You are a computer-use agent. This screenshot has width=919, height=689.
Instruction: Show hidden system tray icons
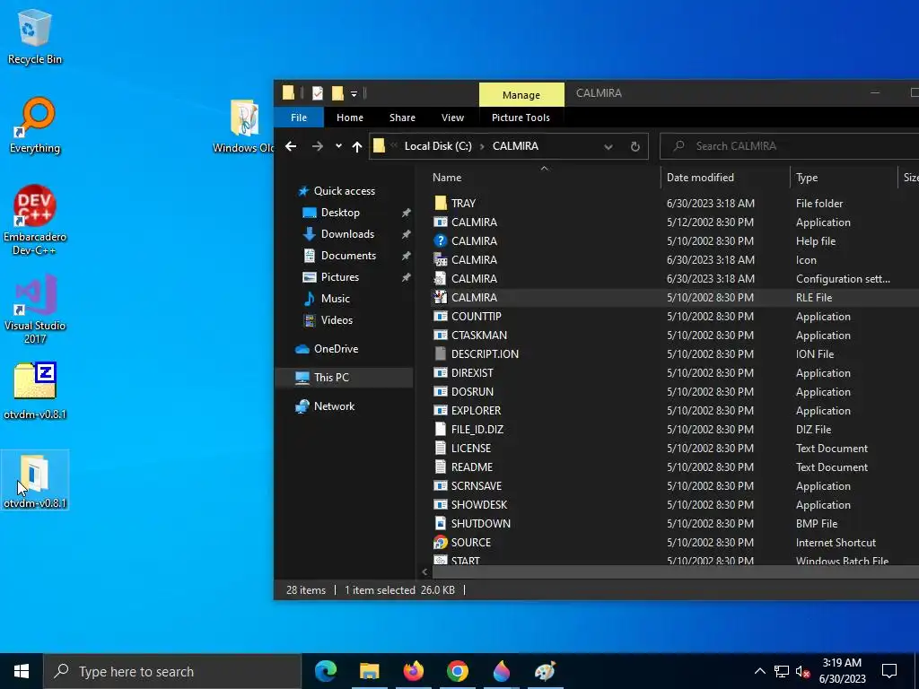(759, 671)
